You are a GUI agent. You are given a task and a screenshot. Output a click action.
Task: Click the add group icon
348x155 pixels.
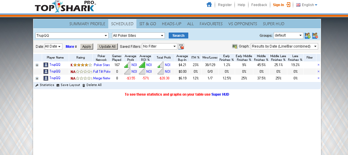pyautogui.click(x=307, y=36)
